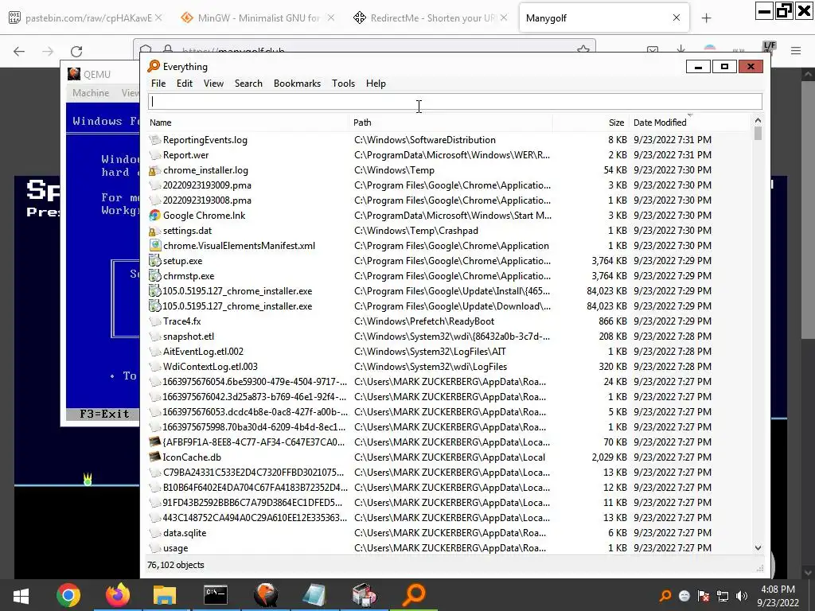Select the 20220923193009.pma file row
Viewport: 815px width, 611px height.
pos(430,185)
